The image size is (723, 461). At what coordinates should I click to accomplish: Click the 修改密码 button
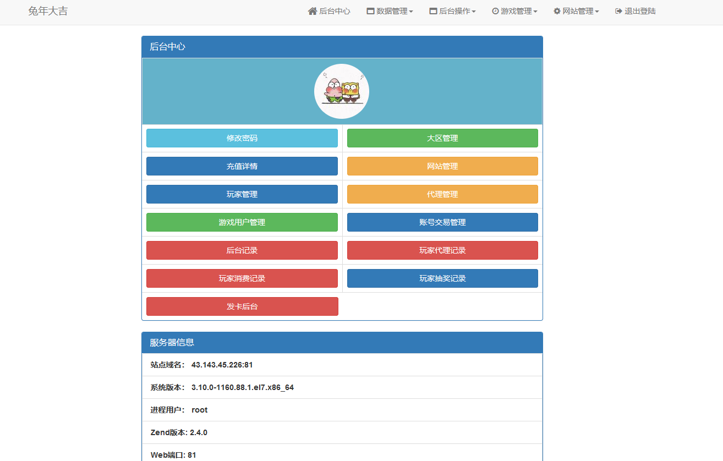click(x=242, y=138)
